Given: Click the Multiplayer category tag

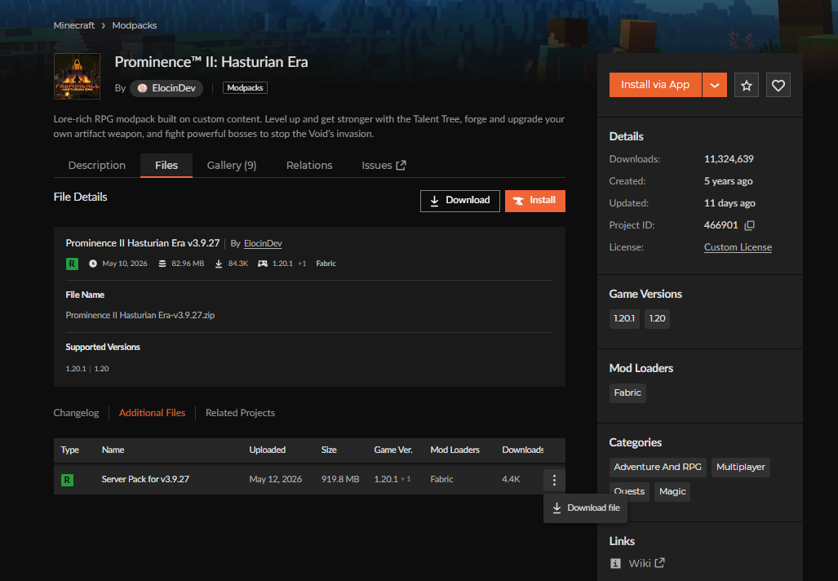Looking at the screenshot, I should coord(740,467).
